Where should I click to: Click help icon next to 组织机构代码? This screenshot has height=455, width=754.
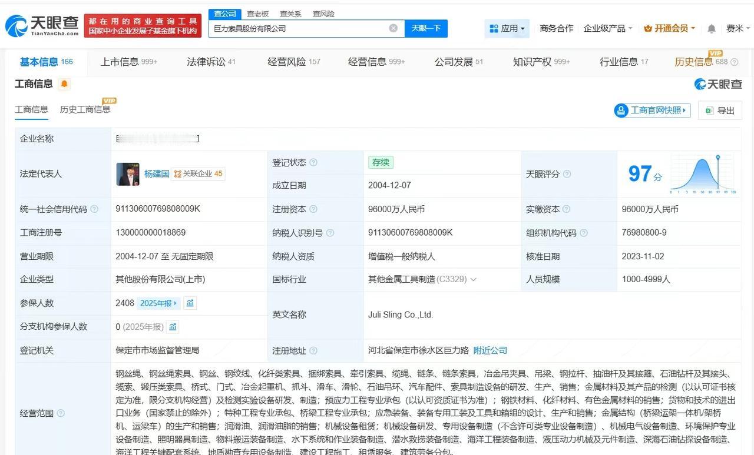[583, 233]
